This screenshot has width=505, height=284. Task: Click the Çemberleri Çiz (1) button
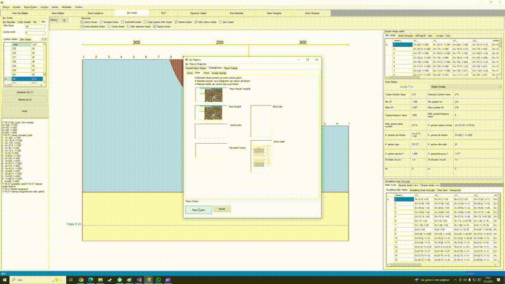tap(24, 93)
